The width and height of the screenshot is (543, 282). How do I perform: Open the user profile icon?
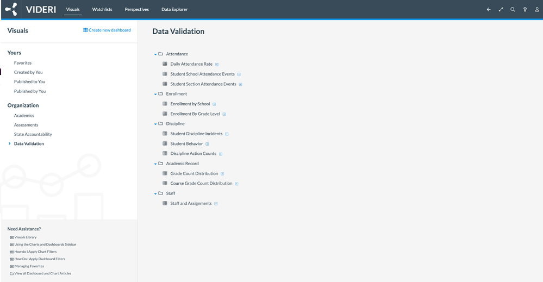[x=537, y=10]
